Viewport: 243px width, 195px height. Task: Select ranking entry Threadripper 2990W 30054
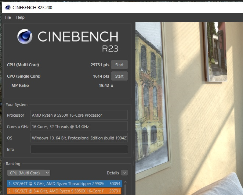tap(65, 184)
